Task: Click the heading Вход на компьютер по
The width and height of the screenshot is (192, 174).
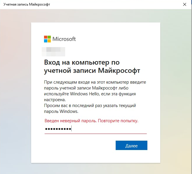Action: pyautogui.click(x=82, y=62)
